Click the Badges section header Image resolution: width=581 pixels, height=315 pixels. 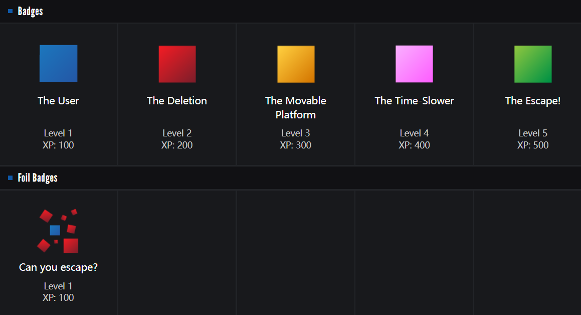tap(30, 11)
